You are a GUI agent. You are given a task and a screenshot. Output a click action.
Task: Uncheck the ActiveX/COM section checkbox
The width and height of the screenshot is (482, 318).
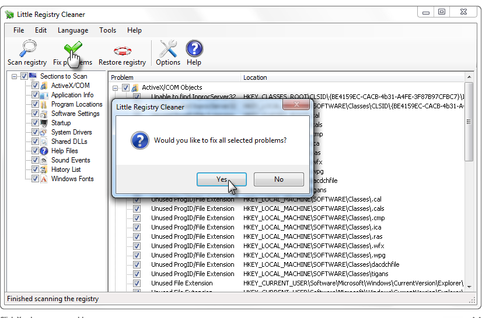click(x=35, y=86)
